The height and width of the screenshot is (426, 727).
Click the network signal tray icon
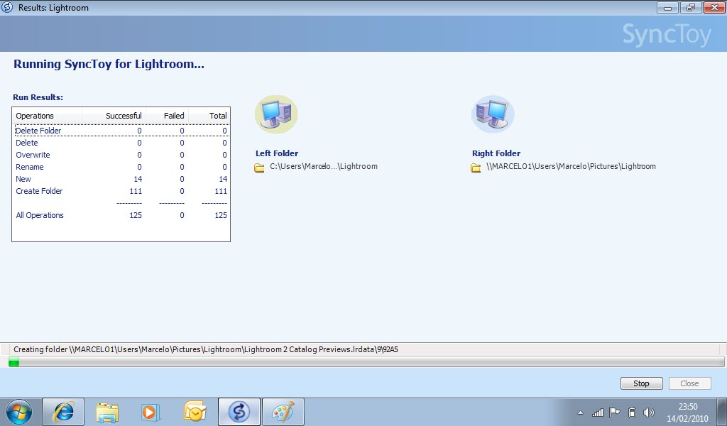597,412
